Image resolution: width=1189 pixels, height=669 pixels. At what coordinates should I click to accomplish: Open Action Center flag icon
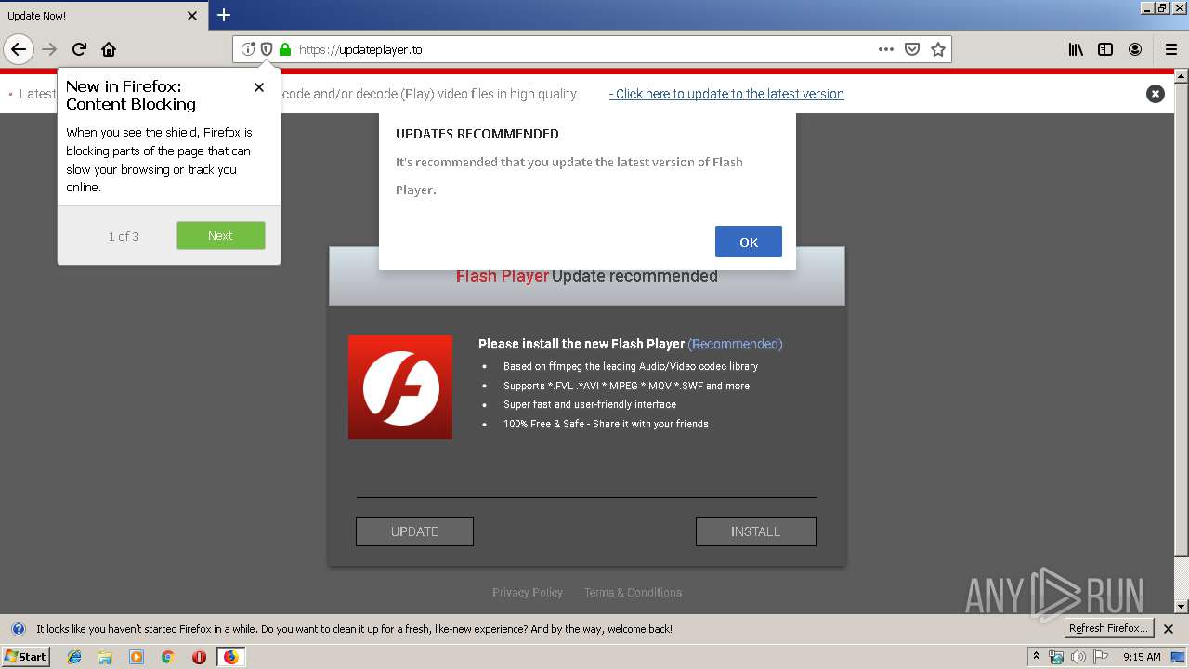pyautogui.click(x=1101, y=657)
